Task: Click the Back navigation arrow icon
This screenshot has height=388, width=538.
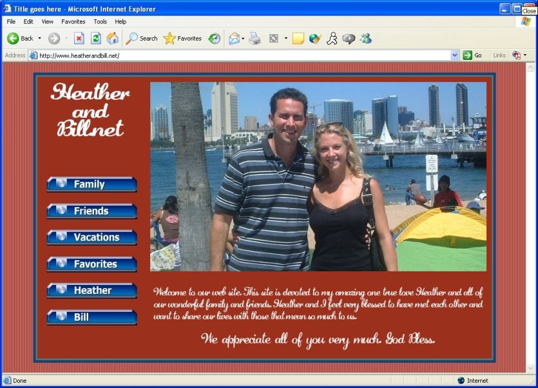Action: [13, 39]
